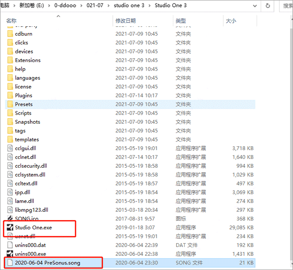The height and width of the screenshot is (270, 293).
Task: Select the libmpg123.dll file row
Action: coord(32,210)
